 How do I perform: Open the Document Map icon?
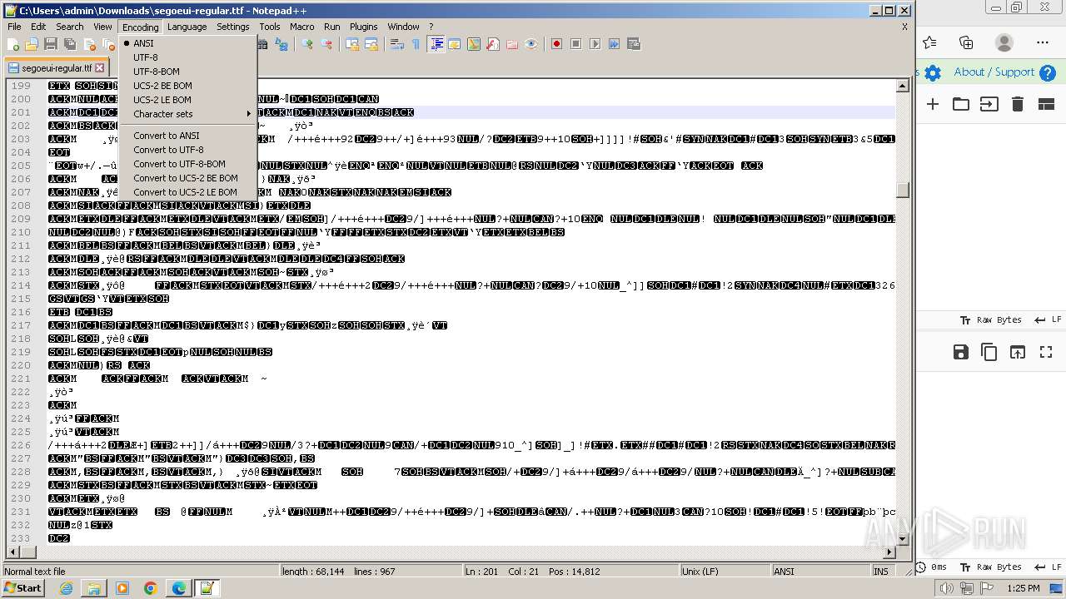(x=474, y=44)
